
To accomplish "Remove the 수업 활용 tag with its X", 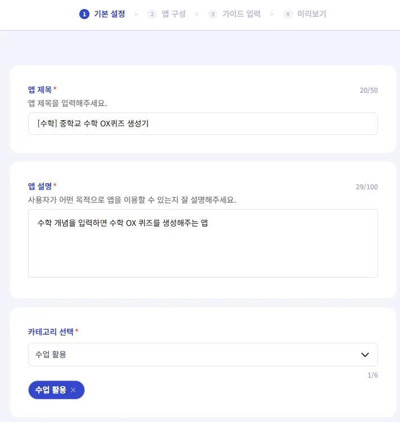I will (x=73, y=390).
